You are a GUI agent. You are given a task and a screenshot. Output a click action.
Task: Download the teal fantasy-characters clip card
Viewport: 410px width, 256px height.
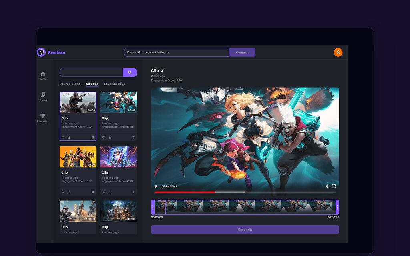click(x=110, y=138)
